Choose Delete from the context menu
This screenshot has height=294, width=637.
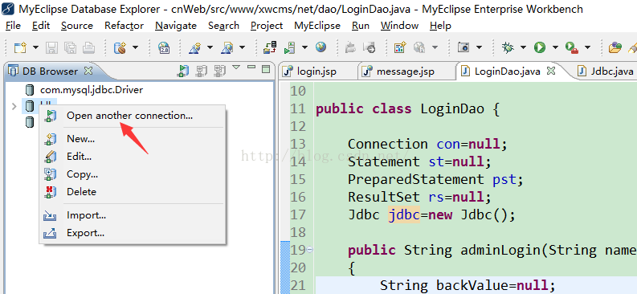click(x=81, y=192)
